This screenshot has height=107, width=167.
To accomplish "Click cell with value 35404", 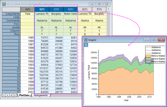I will pyautogui.click(x=56, y=37).
